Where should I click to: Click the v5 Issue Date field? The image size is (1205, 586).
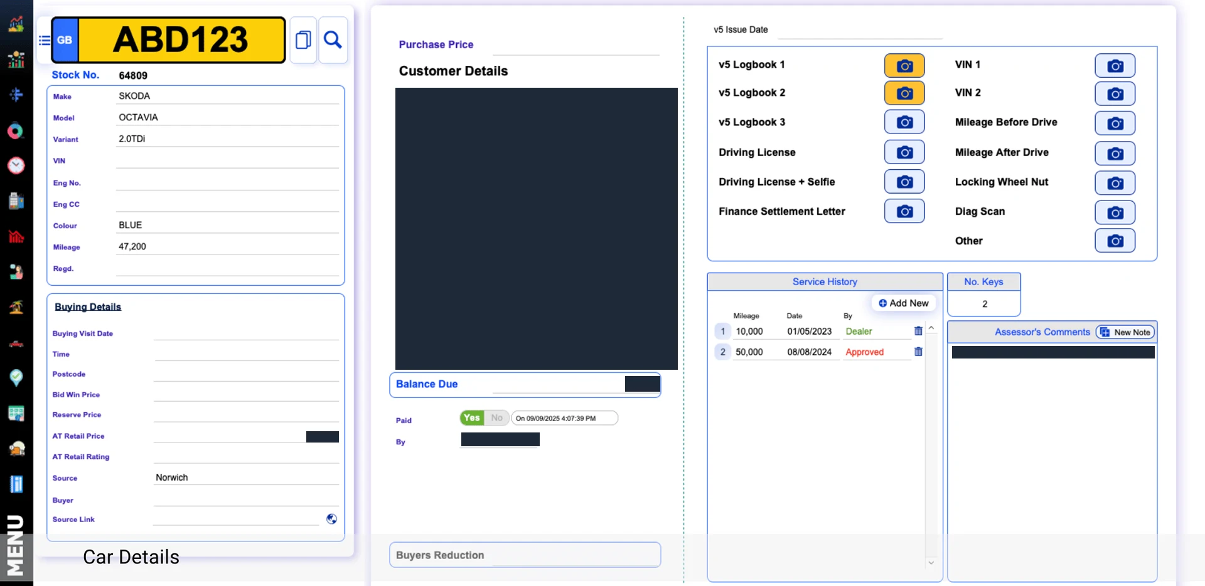tap(860, 29)
